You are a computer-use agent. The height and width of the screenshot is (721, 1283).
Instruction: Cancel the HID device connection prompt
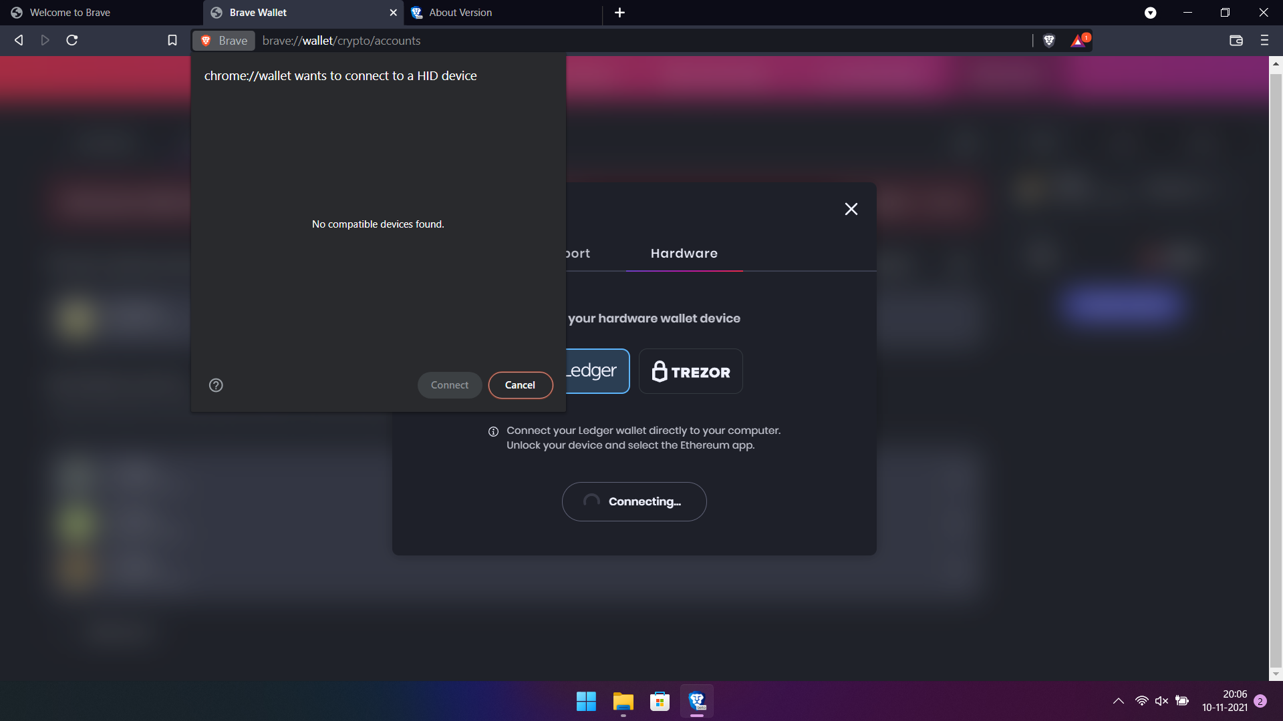click(520, 385)
